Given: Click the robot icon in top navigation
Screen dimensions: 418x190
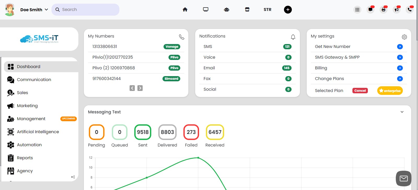Looking at the screenshot, I should coord(227,10).
